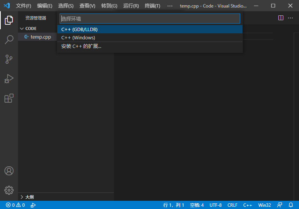Viewport: 299px width, 209px height.
Task: Open the Explorer icon in activity bar
Action: click(x=9, y=20)
